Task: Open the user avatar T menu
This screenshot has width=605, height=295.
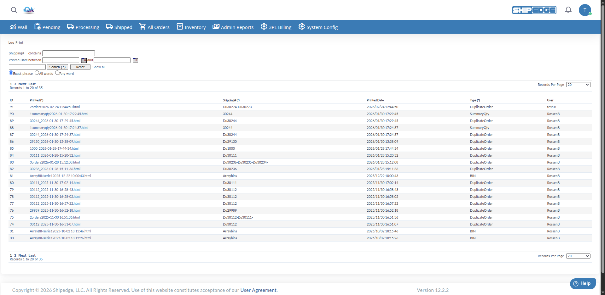Action: (585, 10)
